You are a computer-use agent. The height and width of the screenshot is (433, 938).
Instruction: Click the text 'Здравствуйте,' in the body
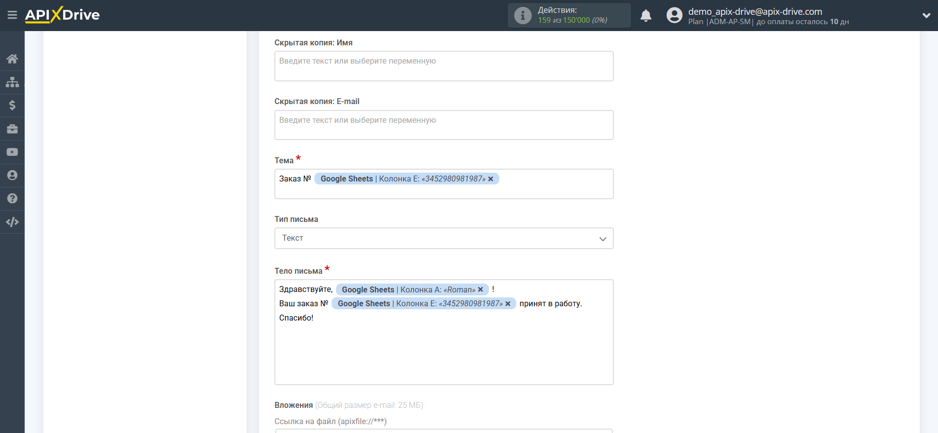(306, 289)
